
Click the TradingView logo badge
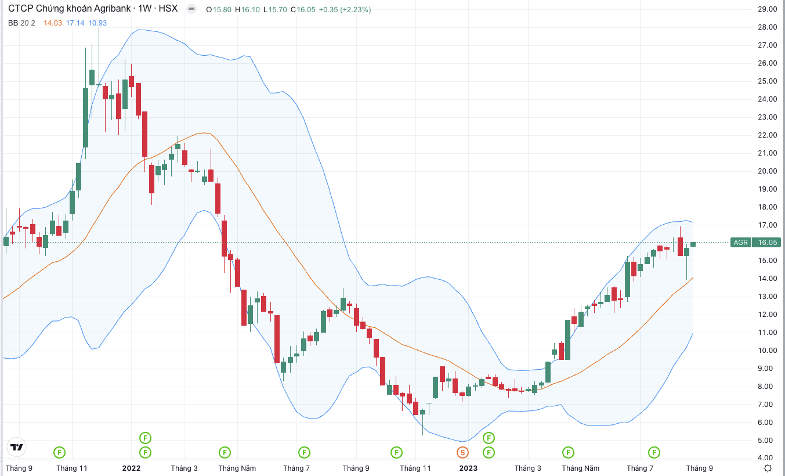[16, 448]
